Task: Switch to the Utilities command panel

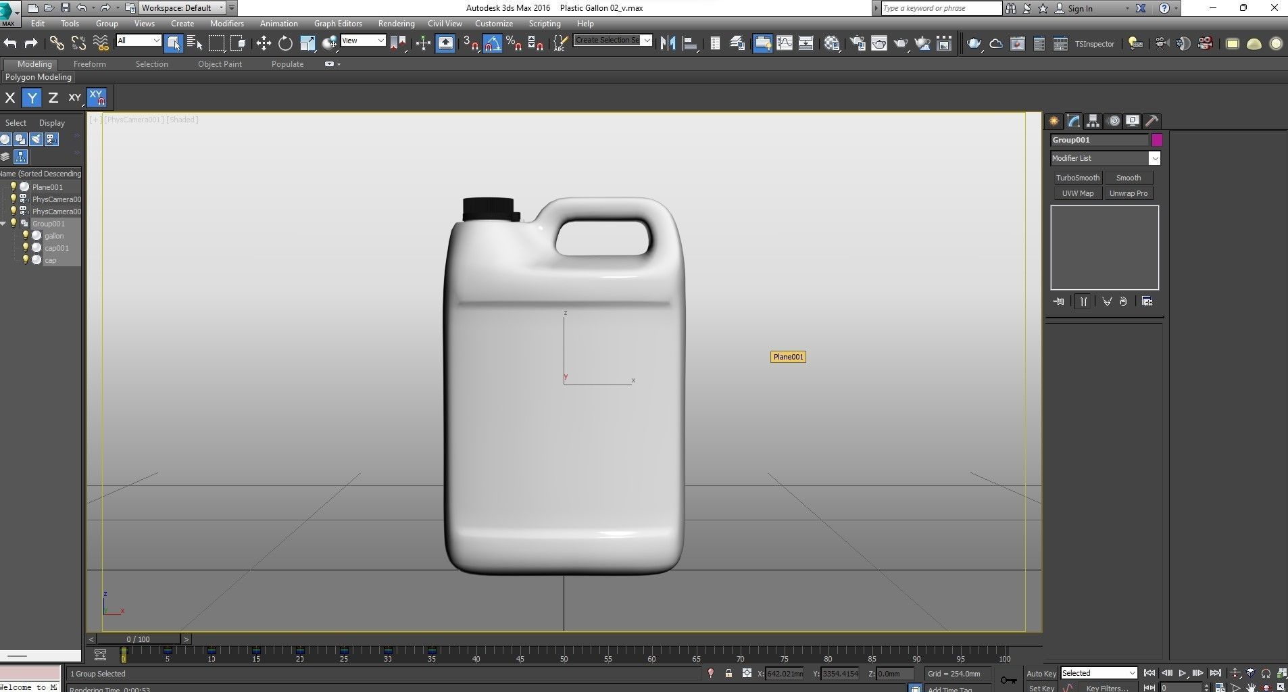Action: (1152, 121)
